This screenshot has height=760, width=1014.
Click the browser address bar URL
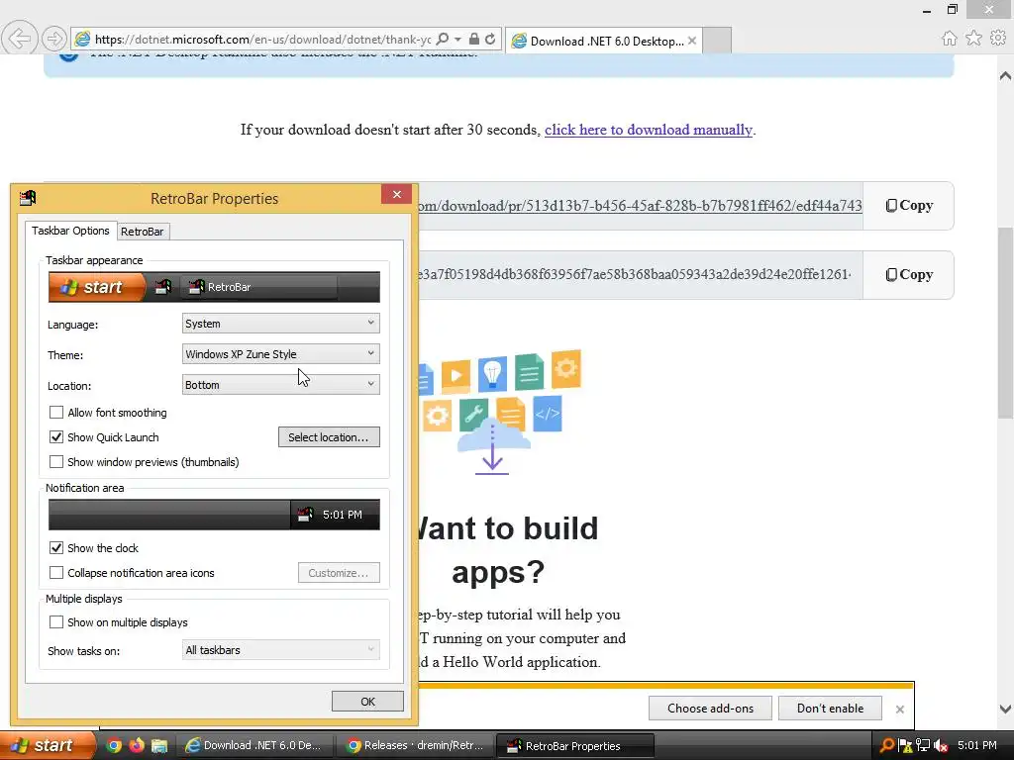pyautogui.click(x=262, y=39)
